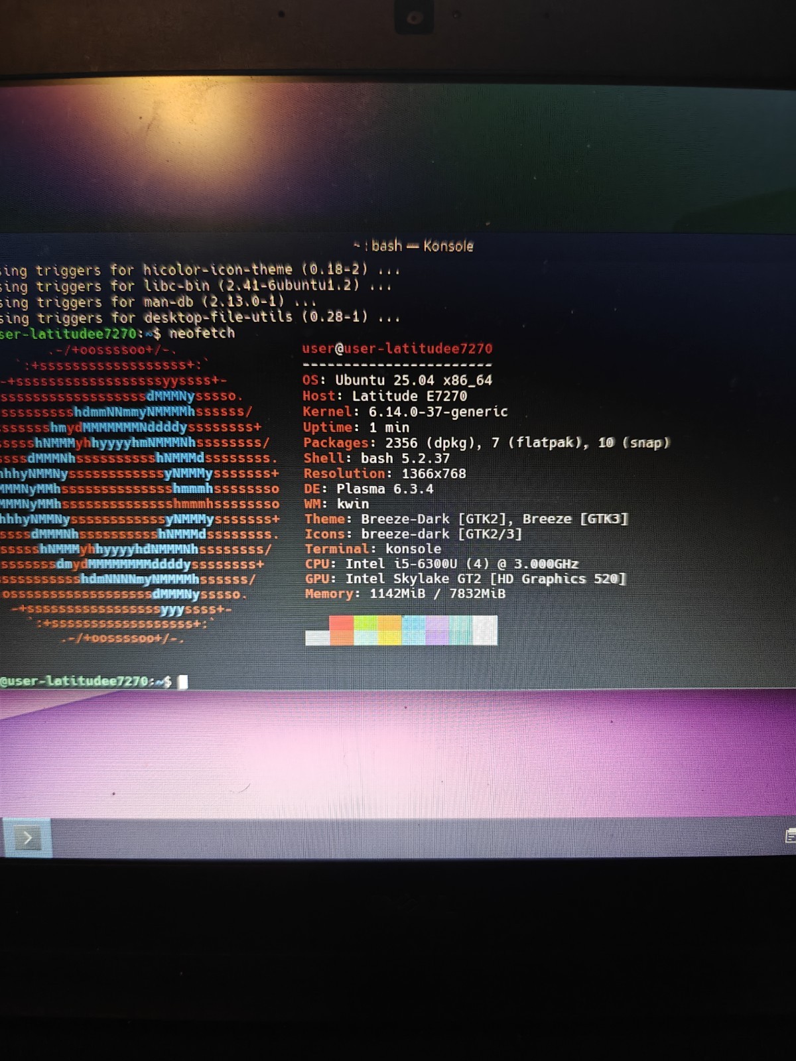Image resolution: width=796 pixels, height=1061 pixels.
Task: Click the 'CPU: Intel i5-6300U' line
Action: point(442,564)
